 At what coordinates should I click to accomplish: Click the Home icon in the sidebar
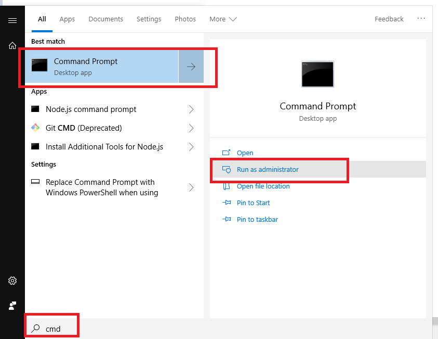click(12, 45)
